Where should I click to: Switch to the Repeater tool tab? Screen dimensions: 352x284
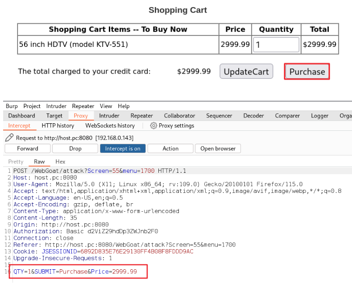pyautogui.click(x=142, y=116)
